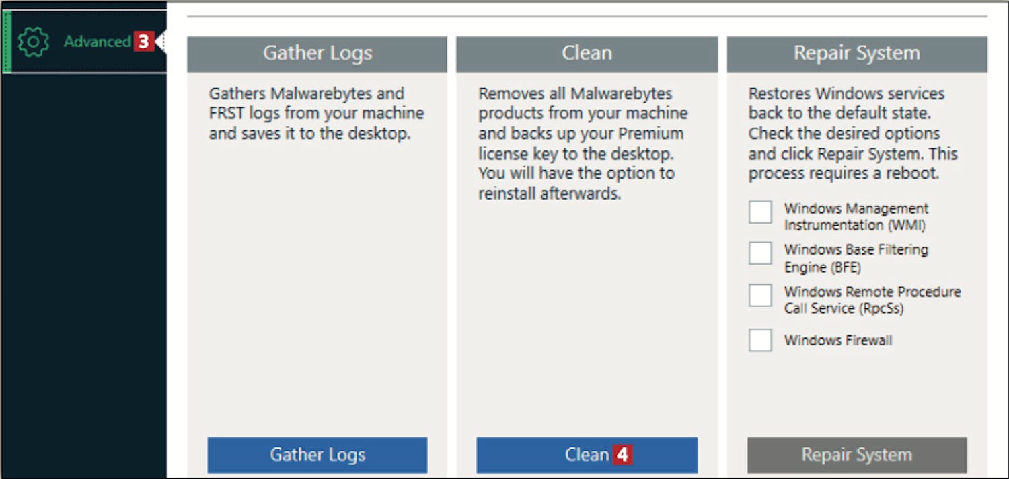This screenshot has height=479, width=1009.
Task: Click the blue Clean button
Action: 587,455
